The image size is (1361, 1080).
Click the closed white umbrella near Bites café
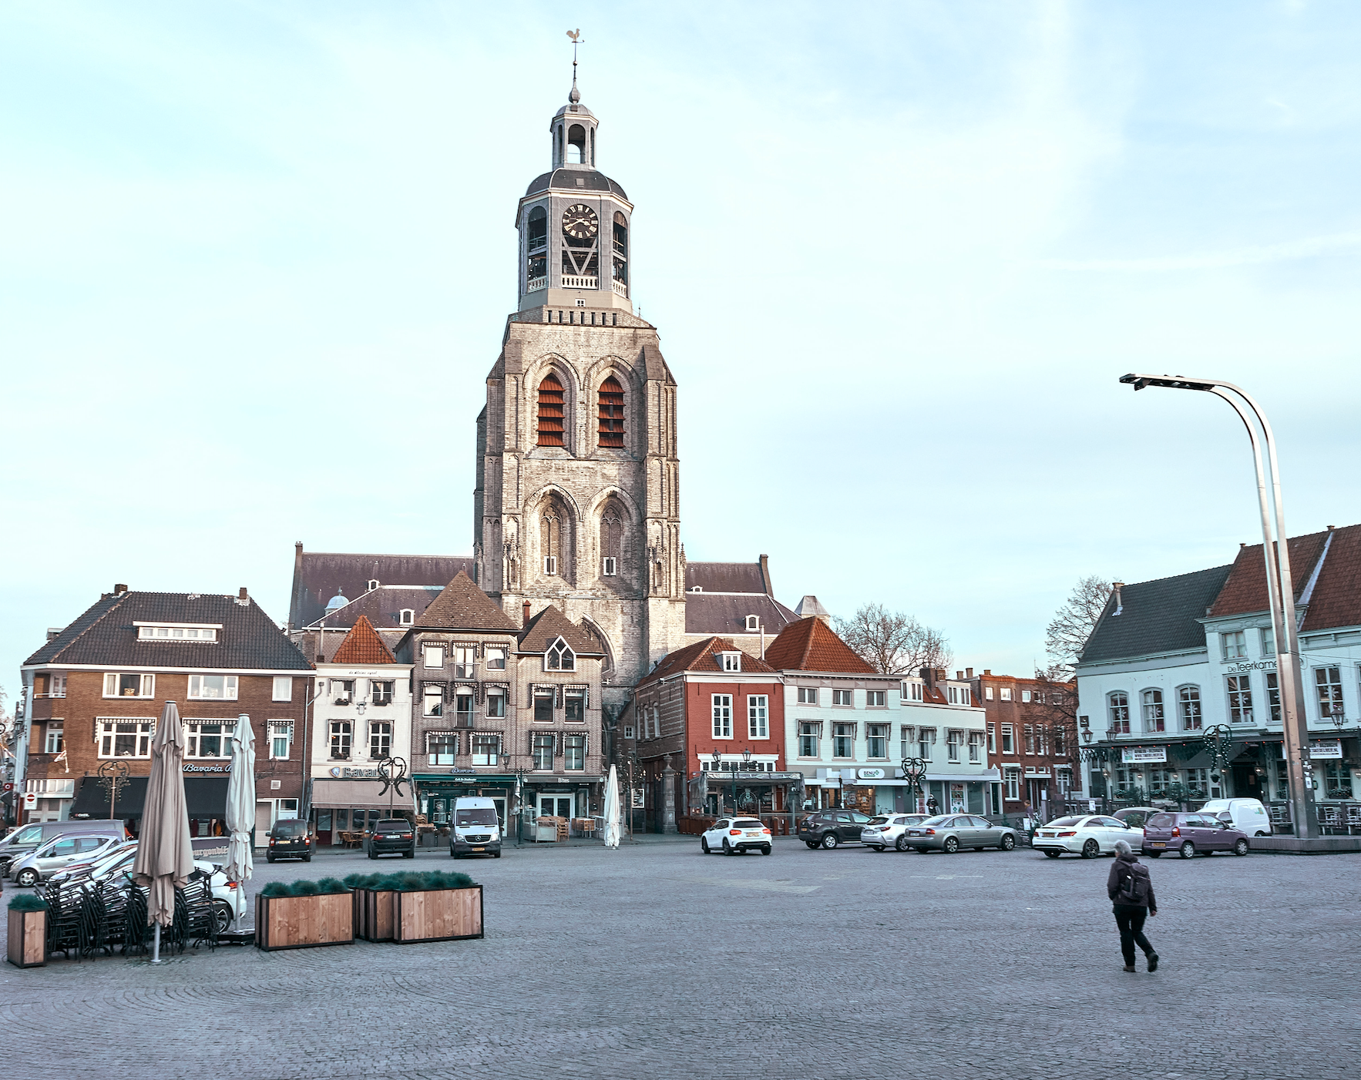pos(612,803)
